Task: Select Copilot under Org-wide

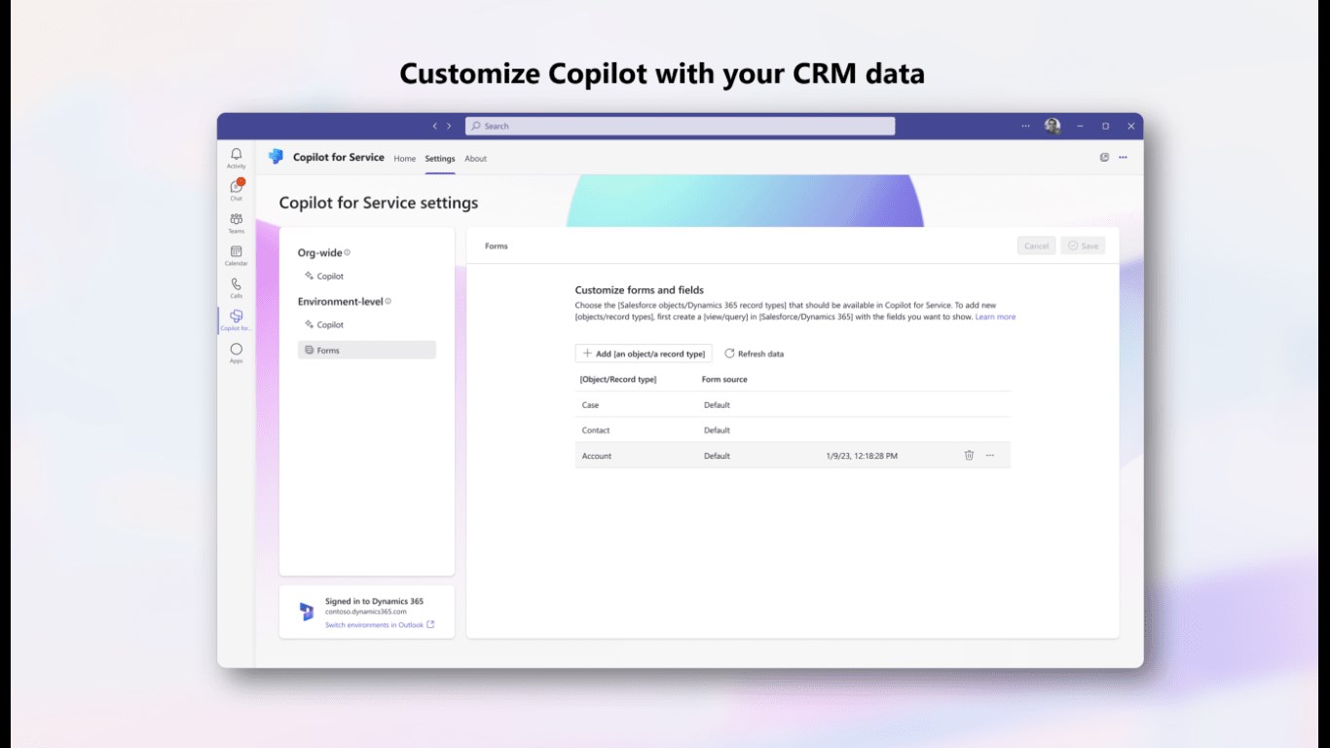Action: point(367,277)
